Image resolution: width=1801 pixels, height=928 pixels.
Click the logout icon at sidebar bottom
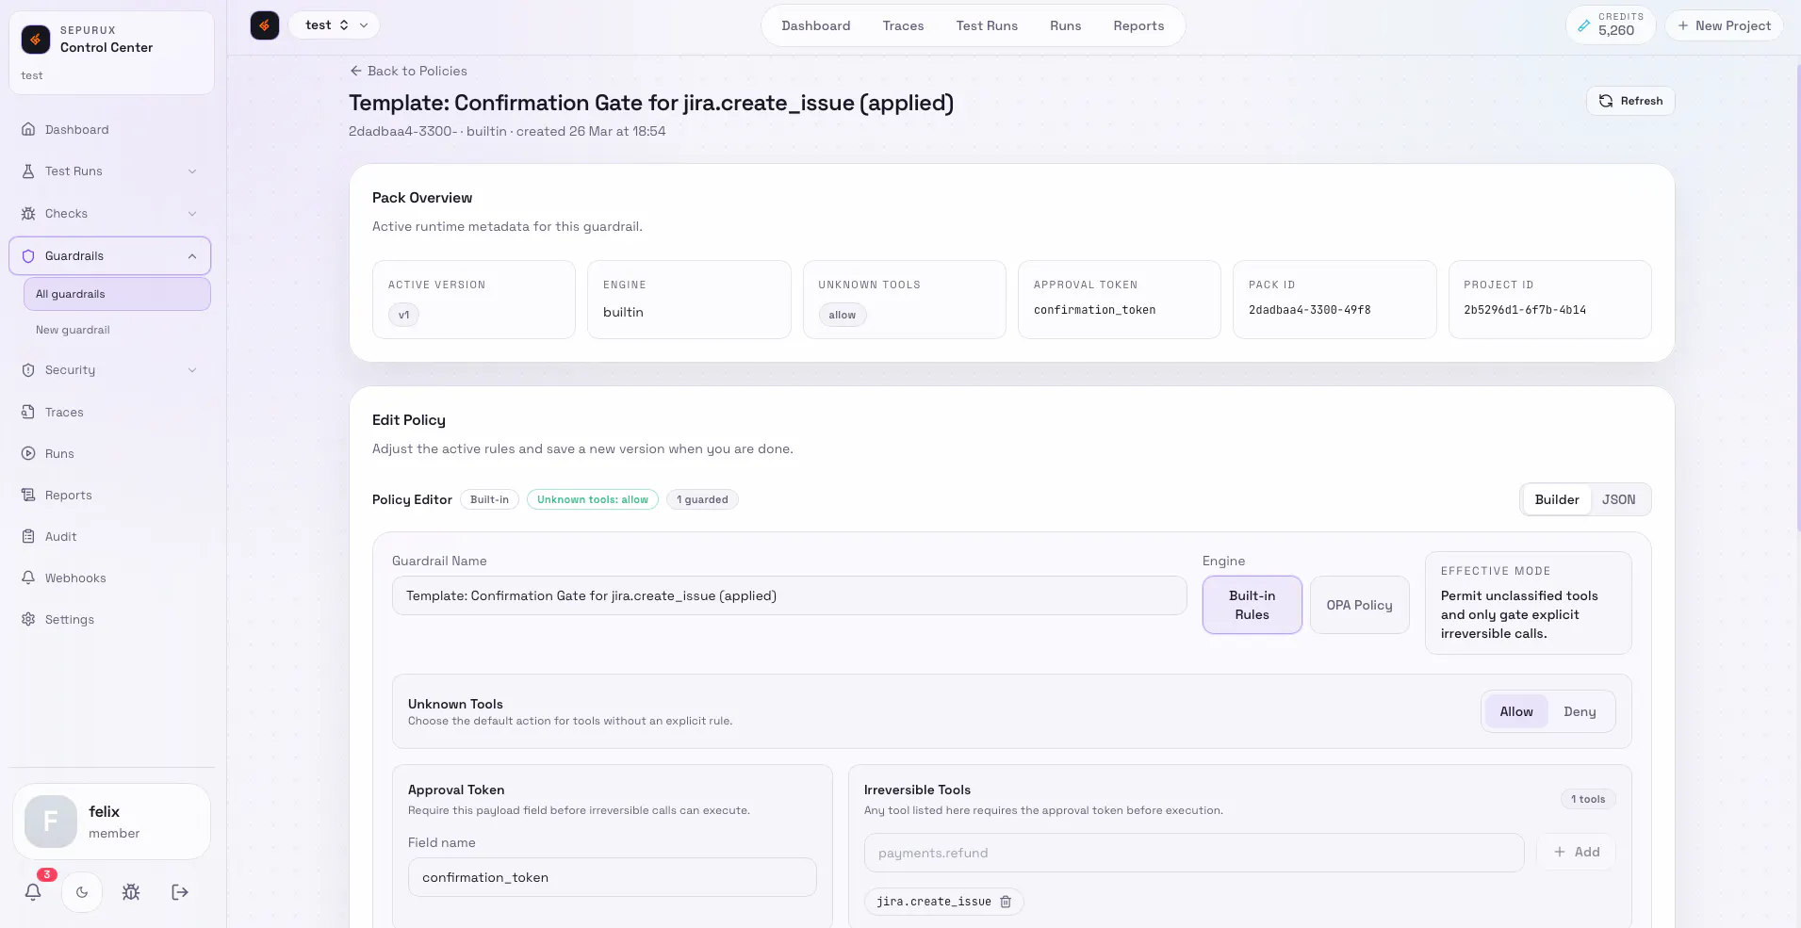(x=180, y=892)
